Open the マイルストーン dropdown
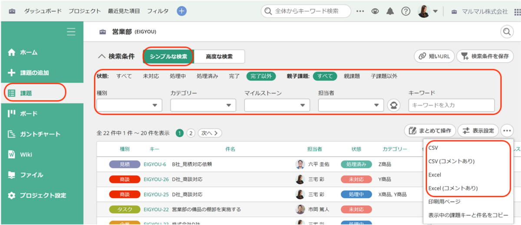Screen dimensions: 521x225 [277, 105]
